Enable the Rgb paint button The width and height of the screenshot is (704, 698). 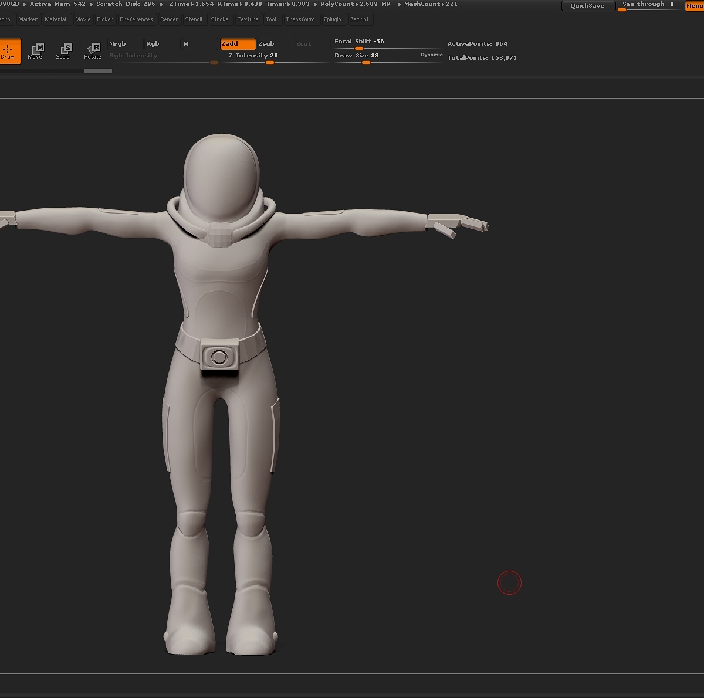[x=162, y=44]
